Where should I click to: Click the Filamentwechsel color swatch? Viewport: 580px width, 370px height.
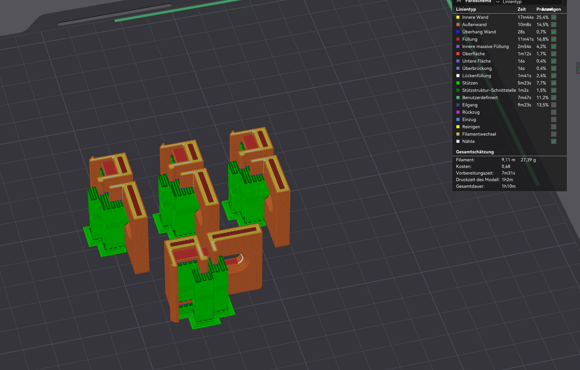point(458,134)
